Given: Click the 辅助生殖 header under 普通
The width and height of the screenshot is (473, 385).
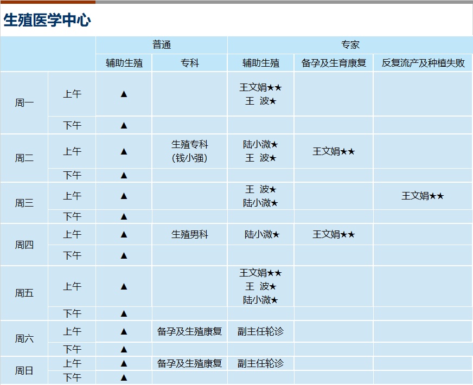Looking at the screenshot, I should [x=124, y=63].
